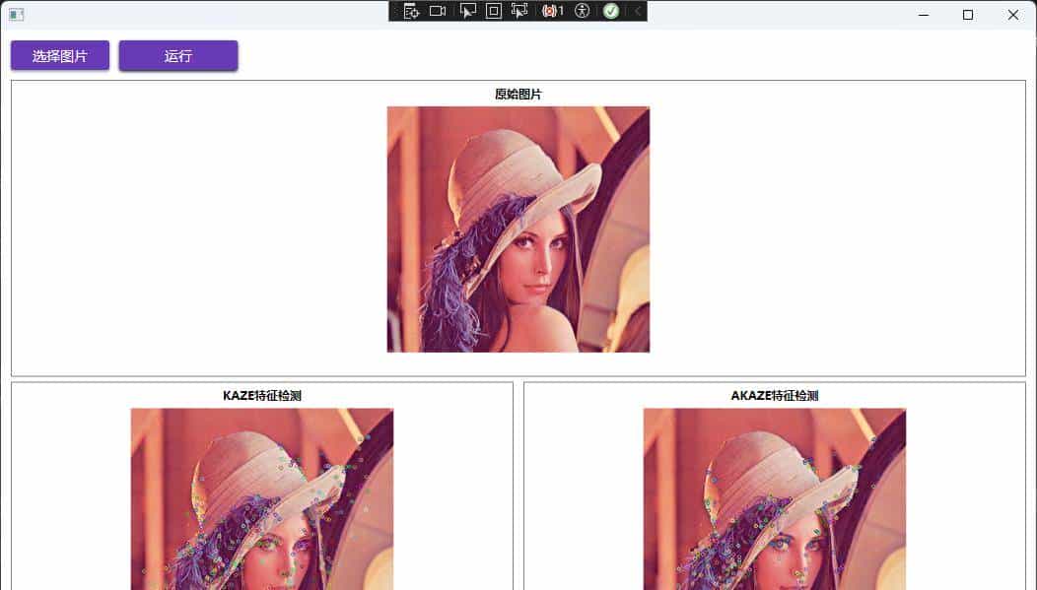Click the 选择图片 button
The image size is (1037, 590).
[x=60, y=56]
